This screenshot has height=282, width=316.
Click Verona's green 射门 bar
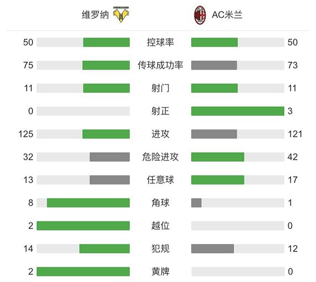(x=106, y=88)
